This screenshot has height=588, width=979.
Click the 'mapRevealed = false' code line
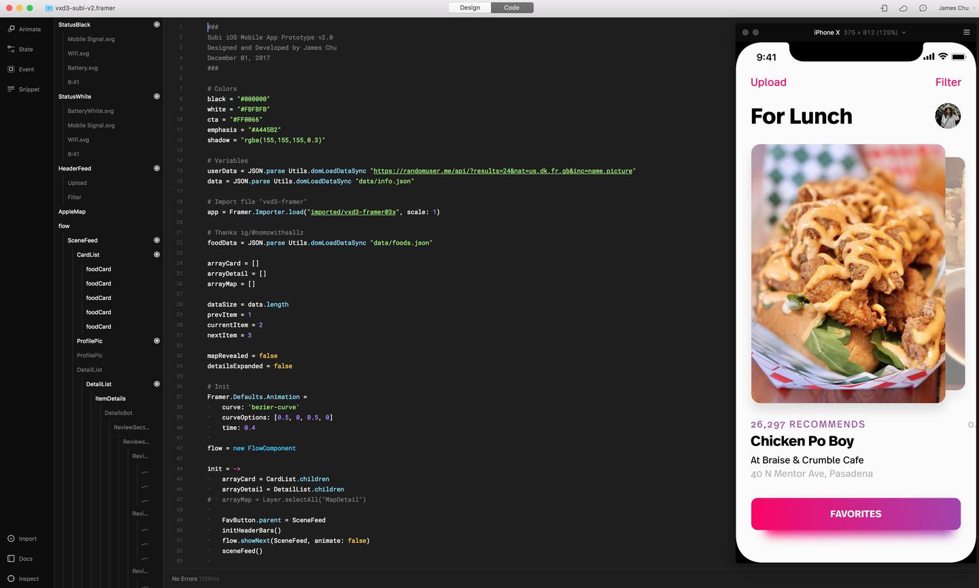coord(242,356)
